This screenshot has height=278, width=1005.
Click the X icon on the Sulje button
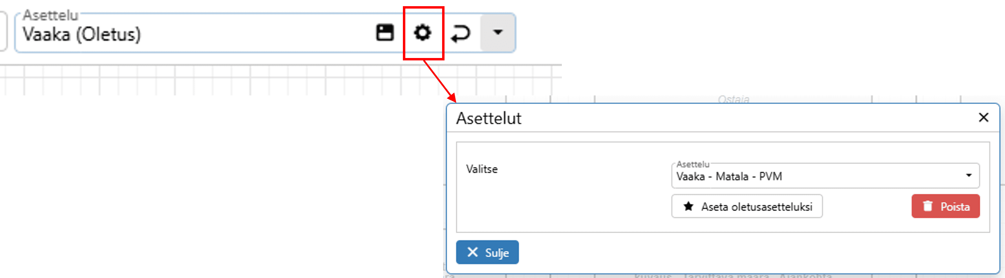472,252
